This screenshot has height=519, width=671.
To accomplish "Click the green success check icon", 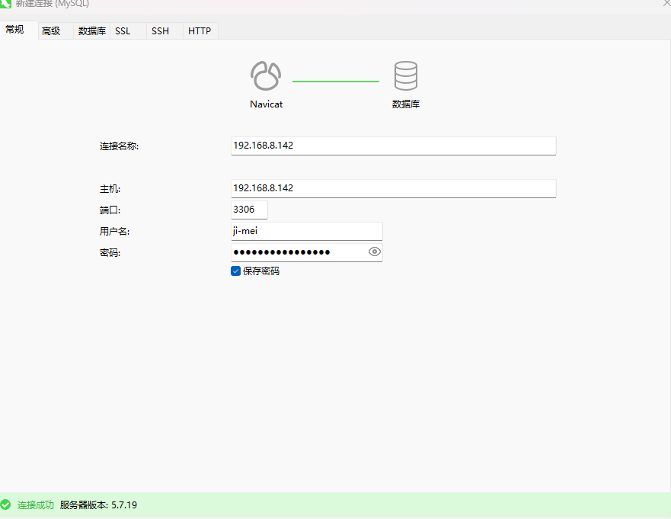I will click(5, 505).
